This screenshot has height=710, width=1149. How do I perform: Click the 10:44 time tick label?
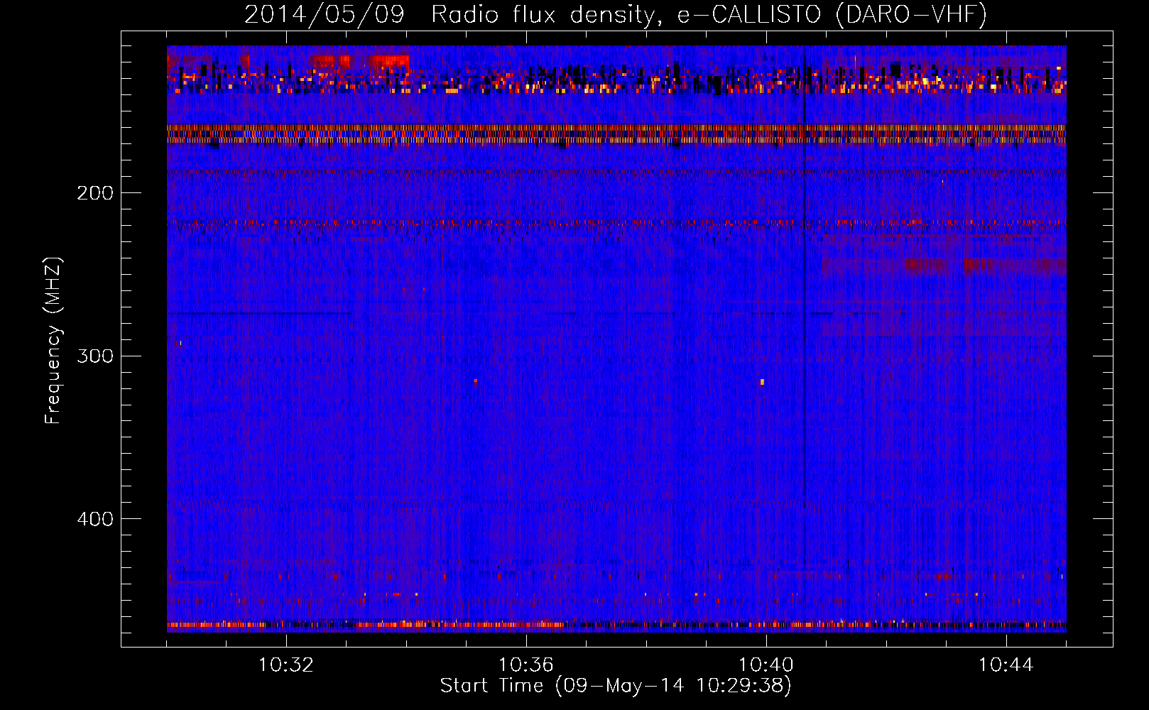pos(1006,665)
